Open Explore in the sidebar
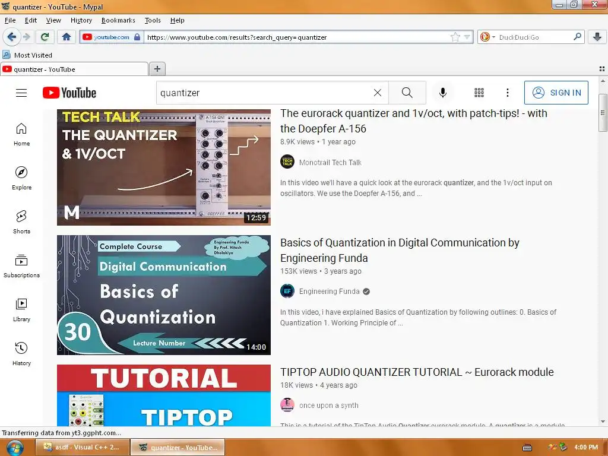 tap(22, 178)
